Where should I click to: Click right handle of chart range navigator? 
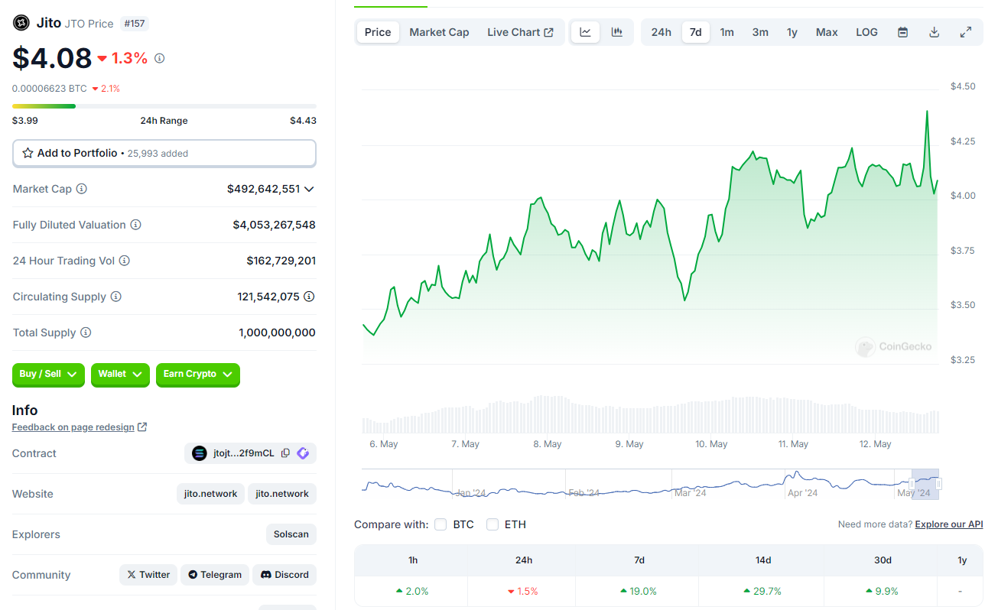939,484
